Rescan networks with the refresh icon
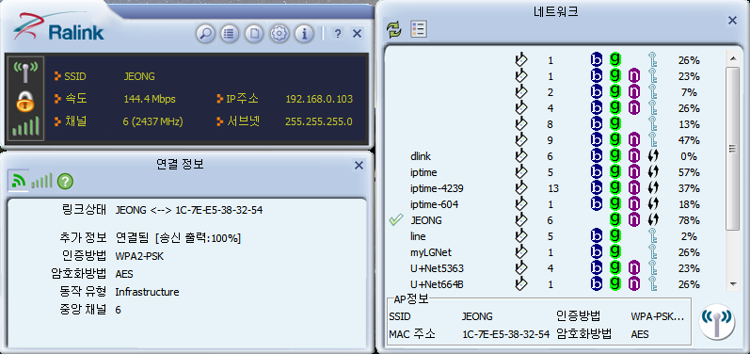 pos(394,30)
